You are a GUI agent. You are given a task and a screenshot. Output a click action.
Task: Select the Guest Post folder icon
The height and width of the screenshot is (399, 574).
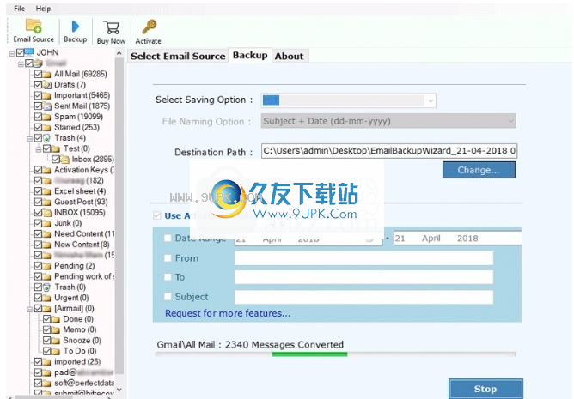click(46, 202)
